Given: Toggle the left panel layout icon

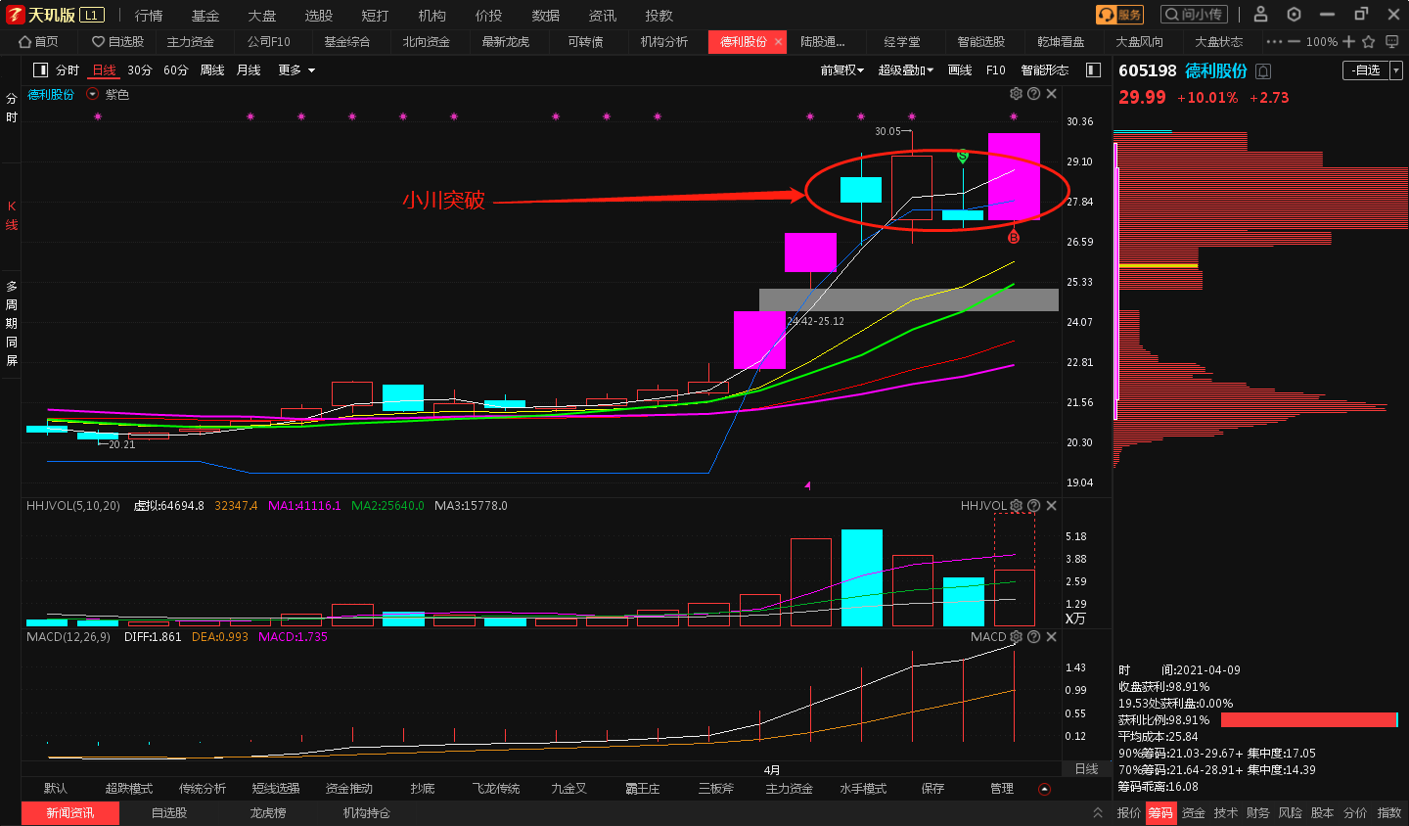Looking at the screenshot, I should coord(40,70).
